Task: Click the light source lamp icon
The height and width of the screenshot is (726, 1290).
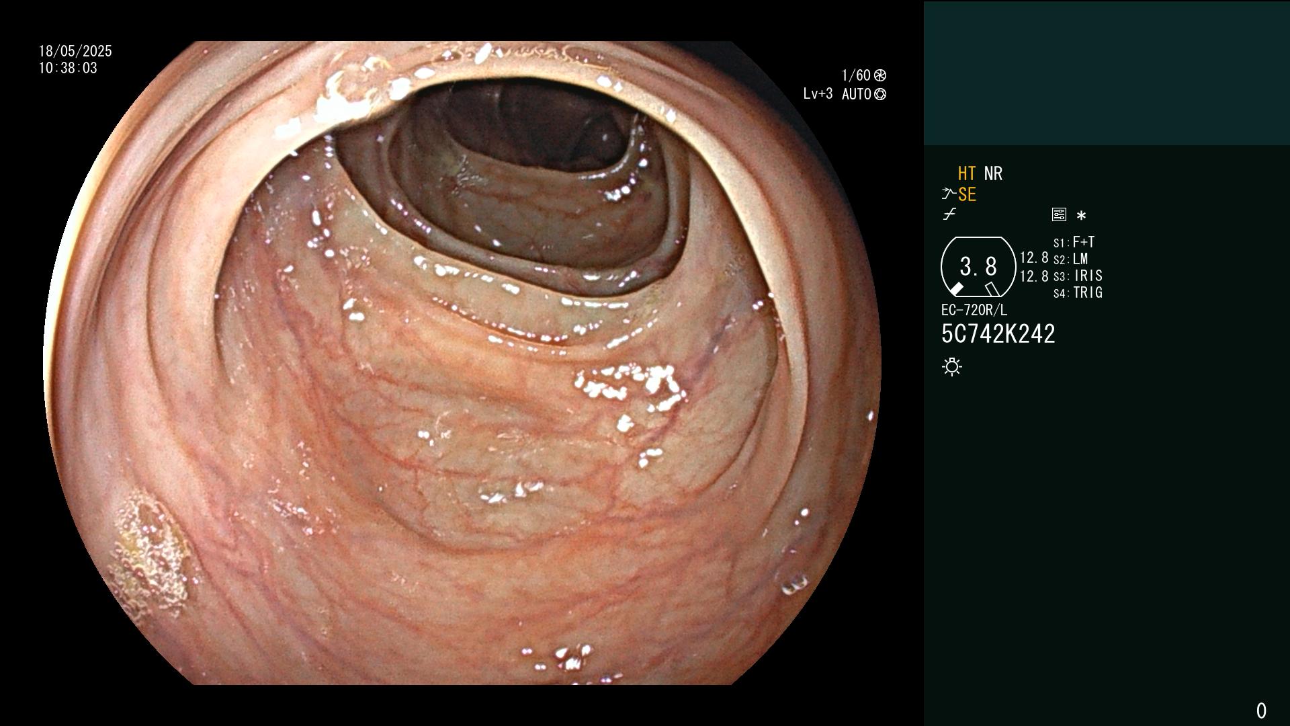Action: coord(952,367)
